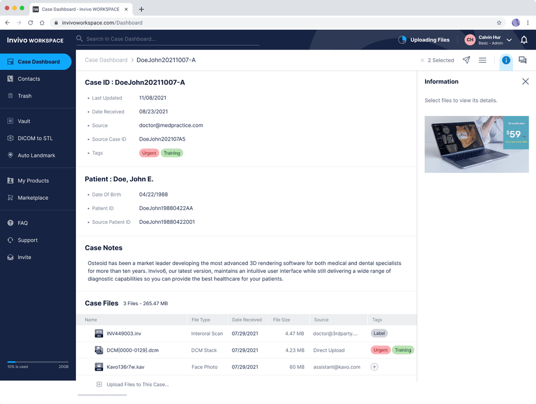Click the My Products icon

click(x=10, y=180)
